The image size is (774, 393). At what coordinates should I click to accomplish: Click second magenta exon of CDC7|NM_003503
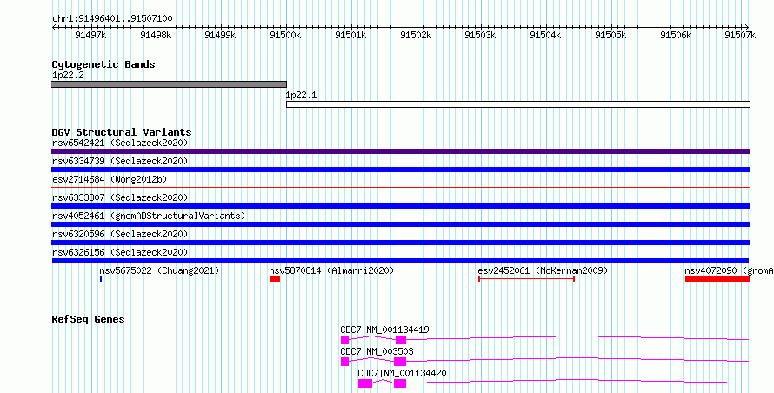tap(400, 362)
